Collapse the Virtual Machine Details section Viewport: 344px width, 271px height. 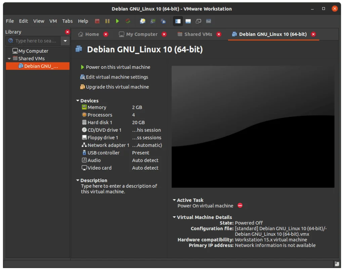[174, 217]
